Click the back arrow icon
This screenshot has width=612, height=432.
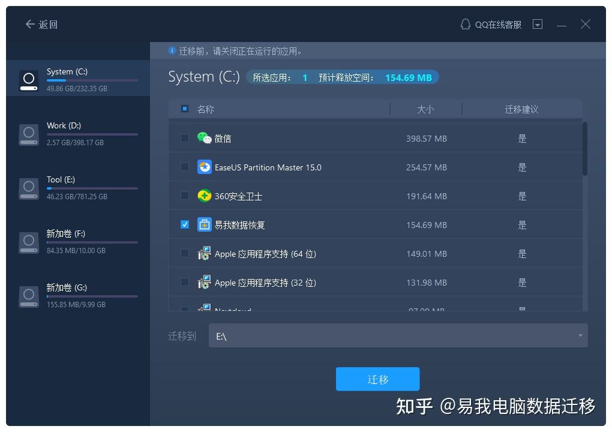[30, 24]
